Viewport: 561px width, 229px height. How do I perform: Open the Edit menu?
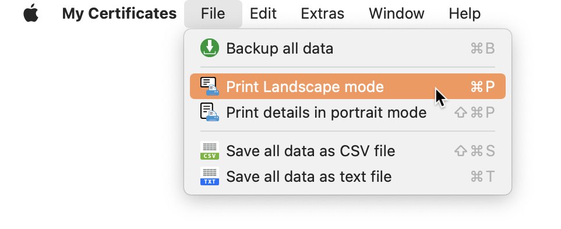[263, 13]
